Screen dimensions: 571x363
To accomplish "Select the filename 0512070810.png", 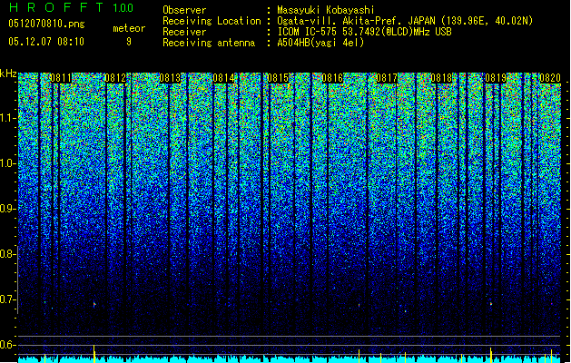I will click(46, 24).
